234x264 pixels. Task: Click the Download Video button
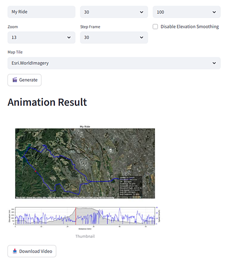point(32,251)
